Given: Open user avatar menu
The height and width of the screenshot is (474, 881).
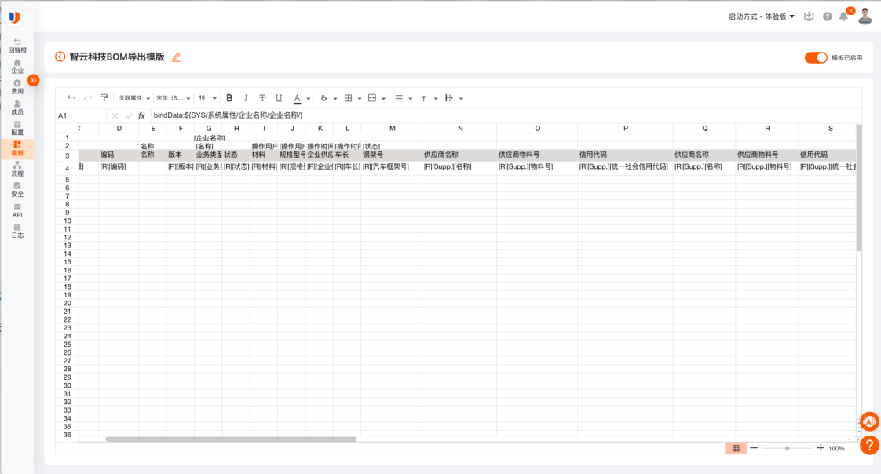Looking at the screenshot, I should tap(865, 16).
